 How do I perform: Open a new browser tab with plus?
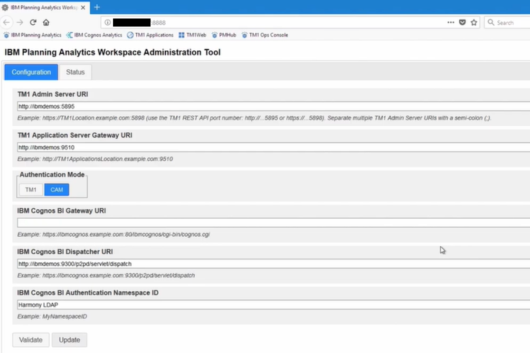[x=97, y=7]
